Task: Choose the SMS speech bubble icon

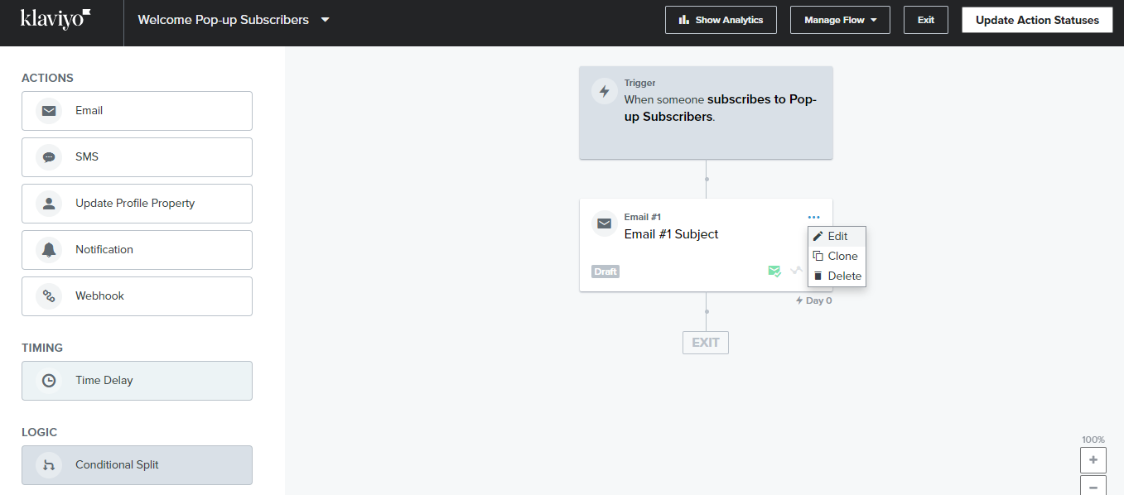Action: (49, 157)
